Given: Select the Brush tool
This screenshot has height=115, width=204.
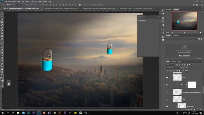Looking at the screenshot, I should click(x=2, y=39).
